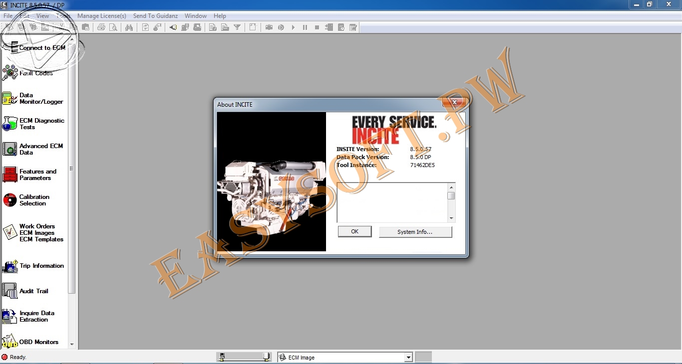
Task: Open the Send To Guidanz menu
Action: coord(155,16)
